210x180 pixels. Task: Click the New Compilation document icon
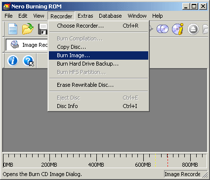[x=13, y=29]
